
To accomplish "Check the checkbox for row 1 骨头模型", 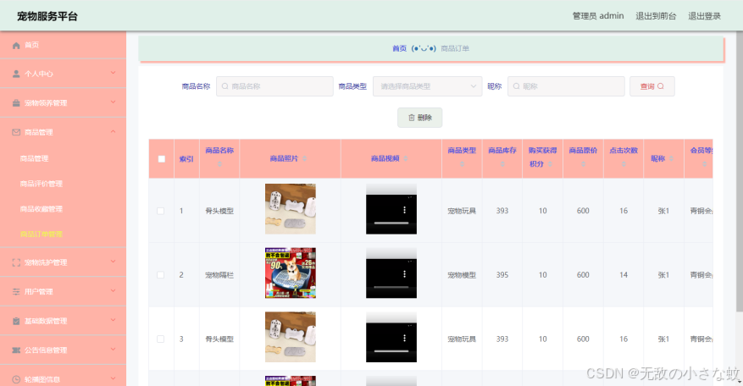I will point(161,211).
